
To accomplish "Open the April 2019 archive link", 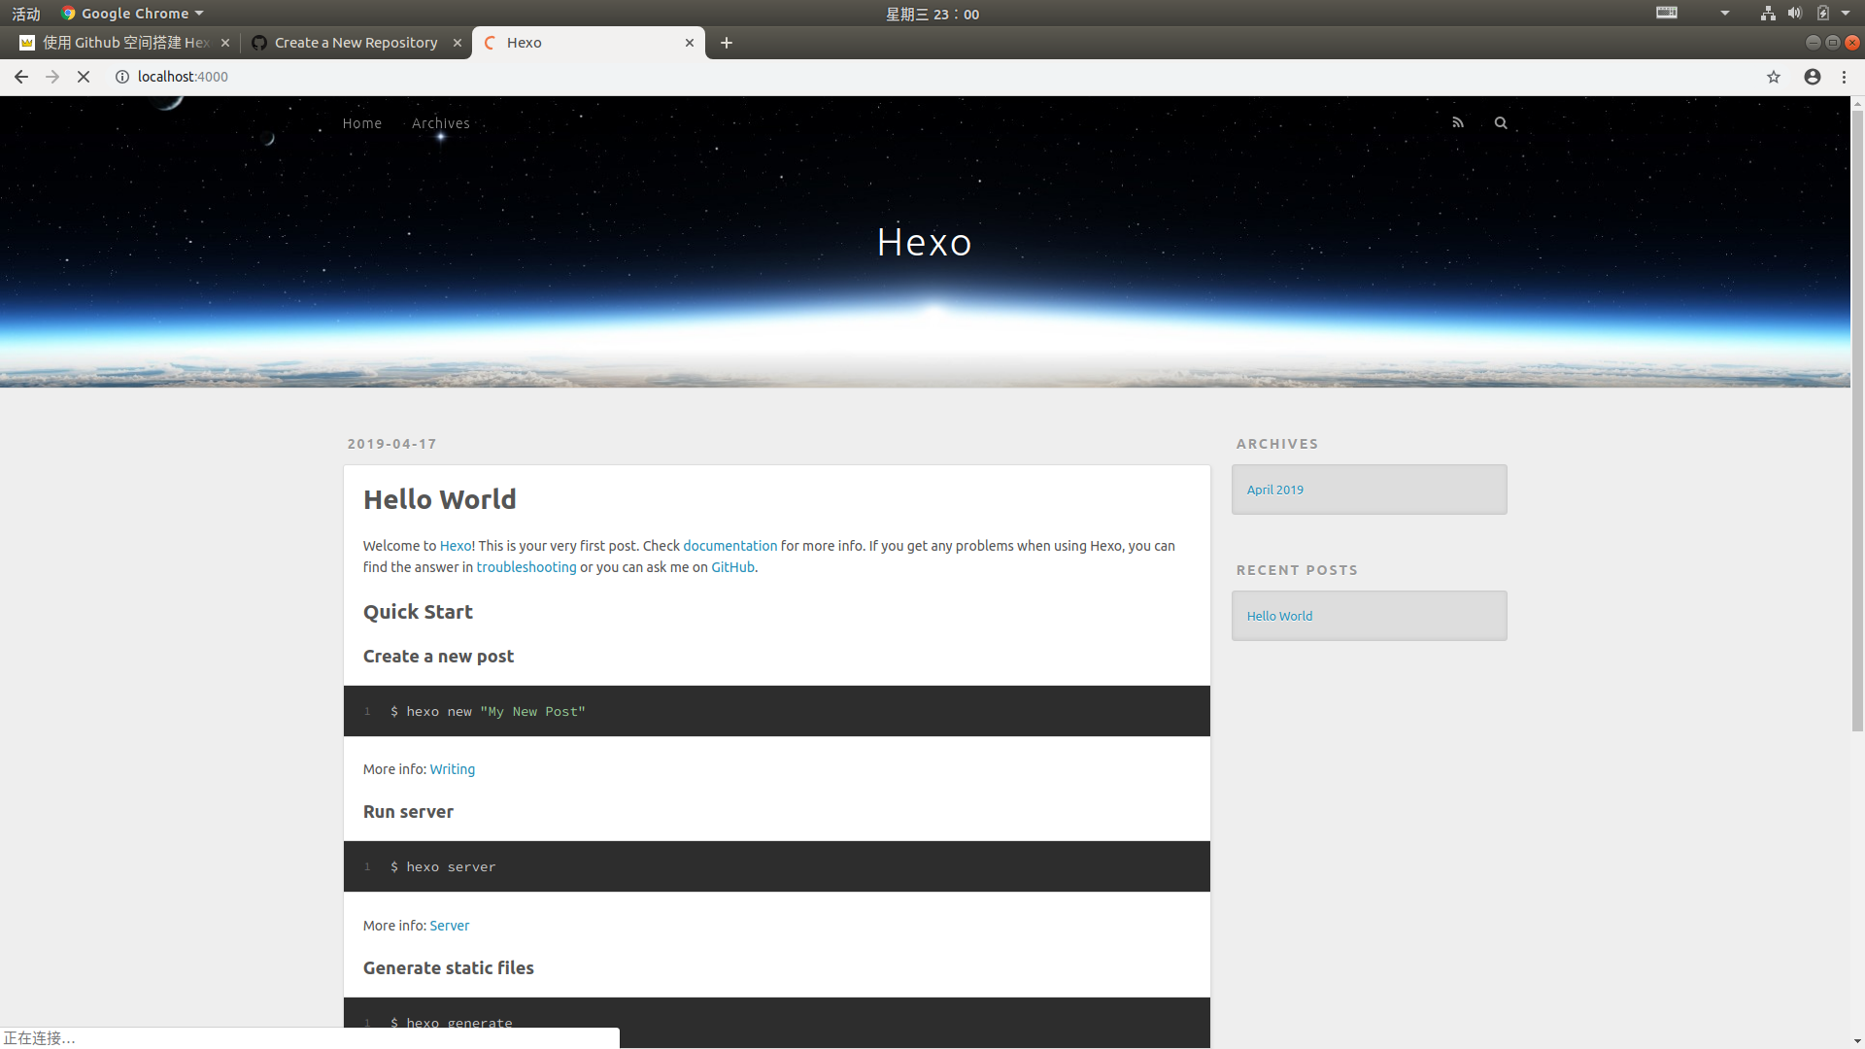I will click(1274, 490).
